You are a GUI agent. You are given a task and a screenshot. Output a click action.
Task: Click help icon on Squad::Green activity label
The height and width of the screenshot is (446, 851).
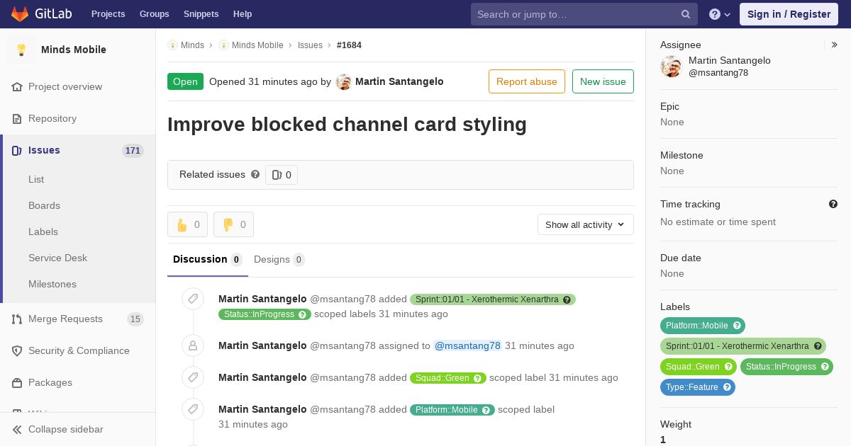[x=478, y=378]
